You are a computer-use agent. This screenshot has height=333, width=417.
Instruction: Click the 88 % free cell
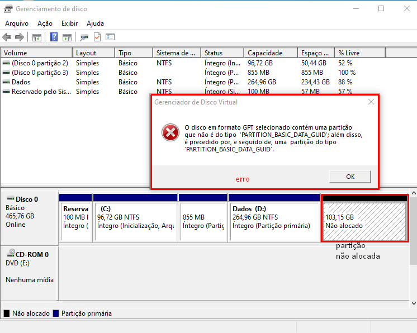pos(345,82)
